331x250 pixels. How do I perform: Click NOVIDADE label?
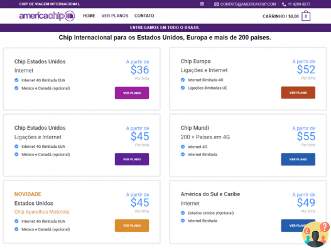[28, 194]
